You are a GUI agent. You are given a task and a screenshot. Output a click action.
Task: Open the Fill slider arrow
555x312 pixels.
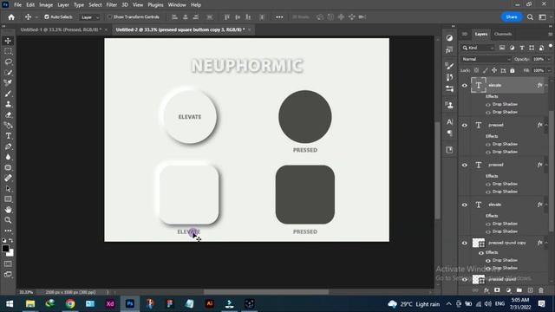tap(549, 71)
